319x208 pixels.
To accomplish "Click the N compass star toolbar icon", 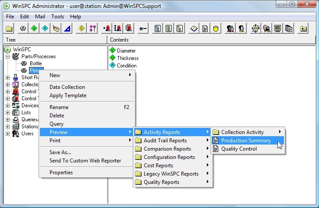I will 255,28.
